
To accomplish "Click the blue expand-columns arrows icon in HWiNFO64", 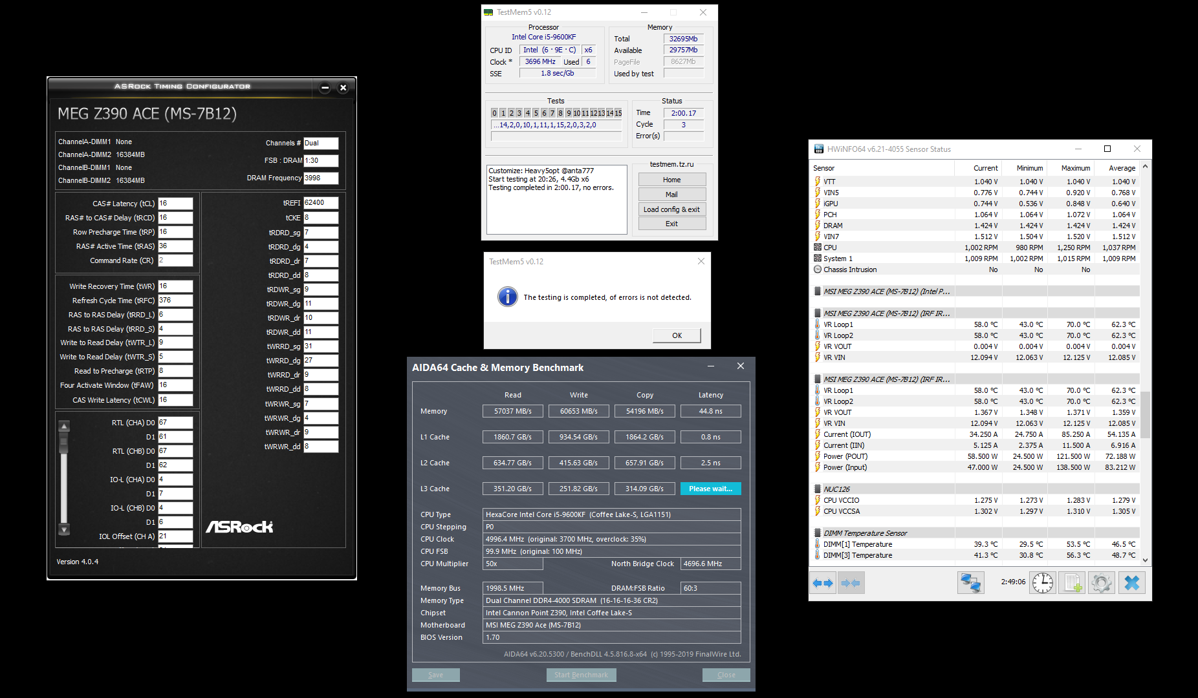I will point(823,583).
